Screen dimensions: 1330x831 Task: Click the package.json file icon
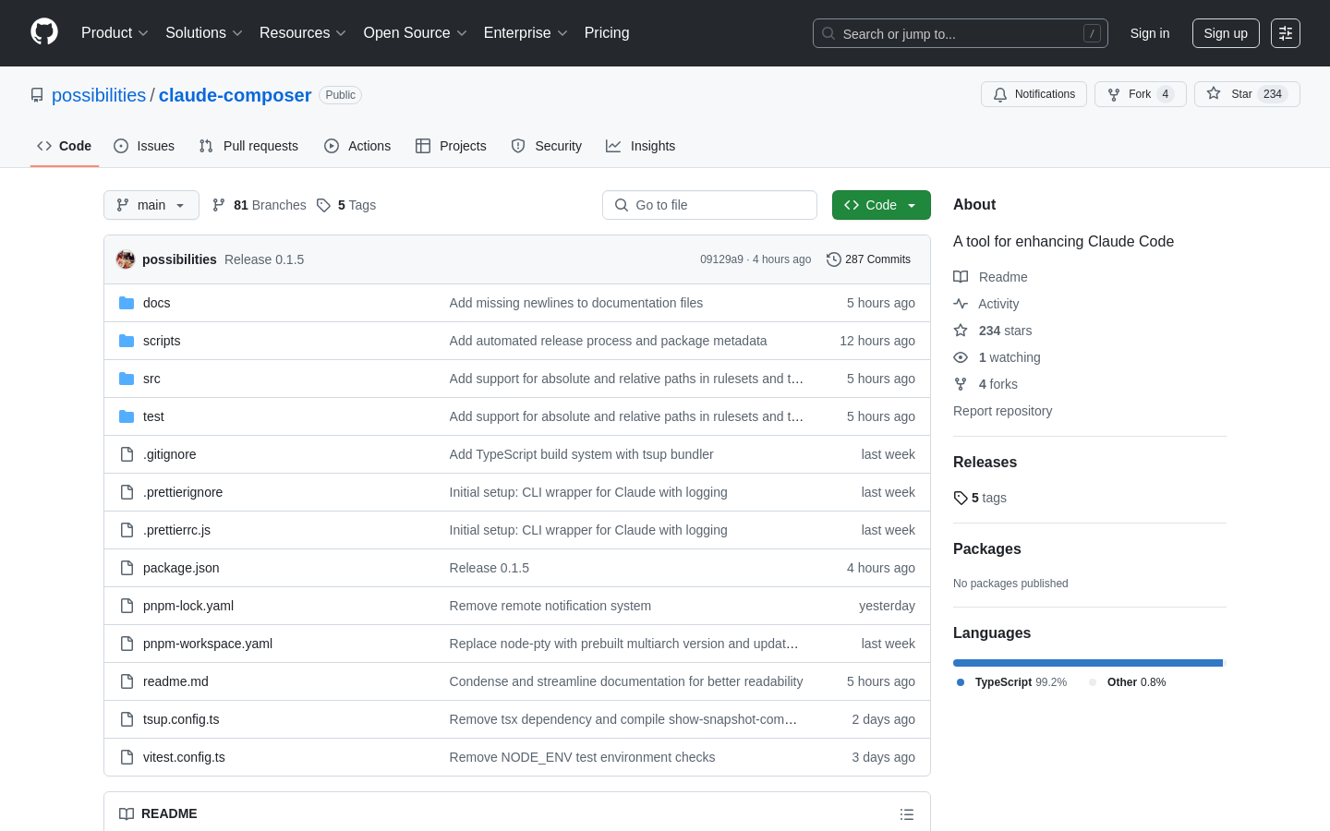coord(127,568)
